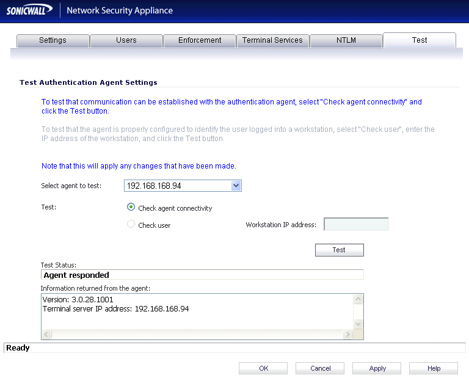Select the Check agent connectivity radio button
The width and height of the screenshot is (469, 378).
pos(131,208)
